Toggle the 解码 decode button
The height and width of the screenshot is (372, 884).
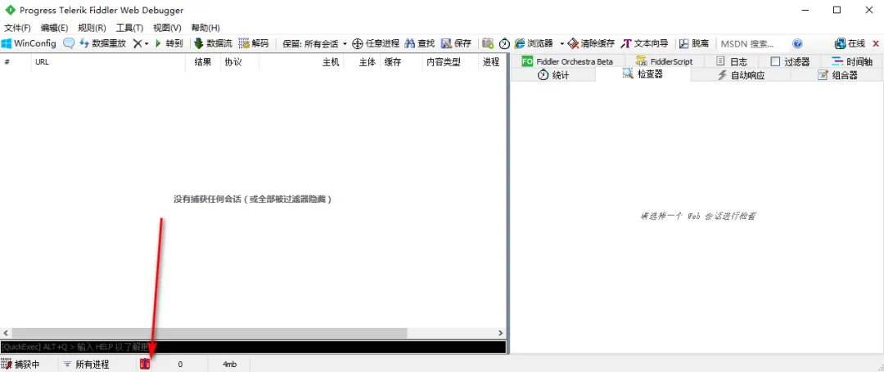tap(254, 43)
